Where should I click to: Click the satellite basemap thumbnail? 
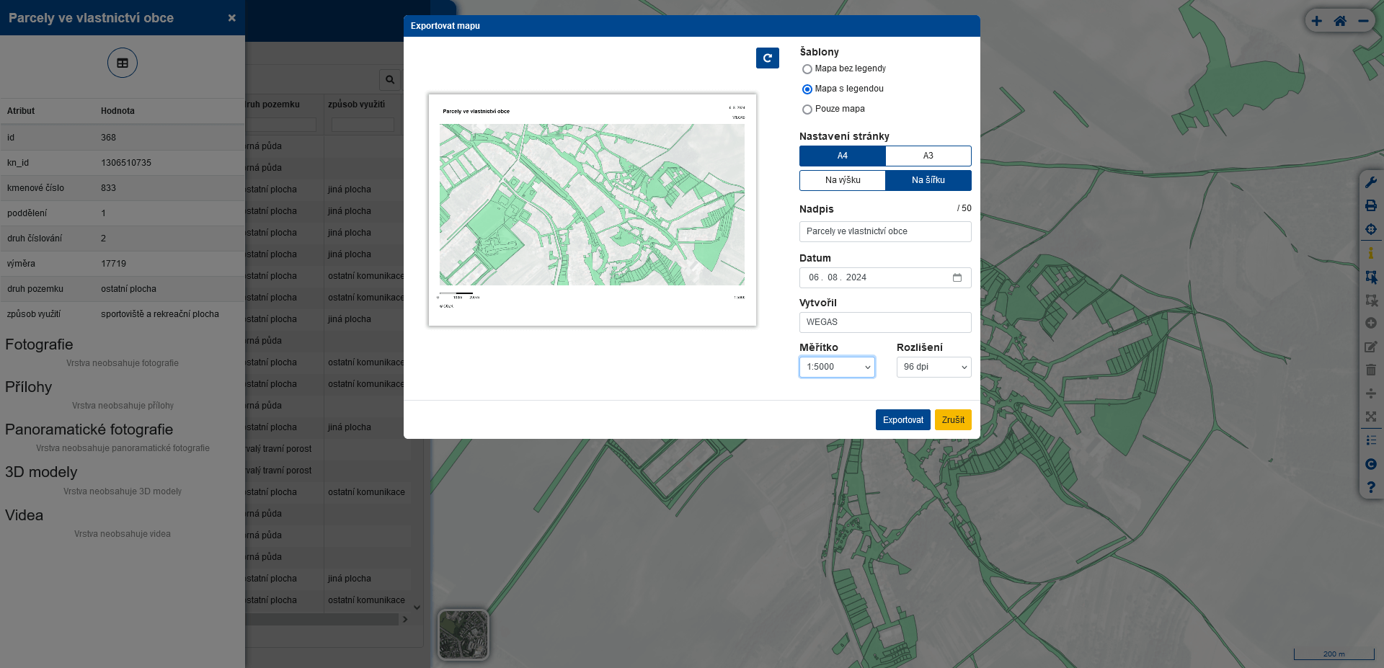click(x=463, y=635)
